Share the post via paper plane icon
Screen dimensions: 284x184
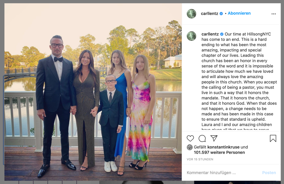point(214,138)
